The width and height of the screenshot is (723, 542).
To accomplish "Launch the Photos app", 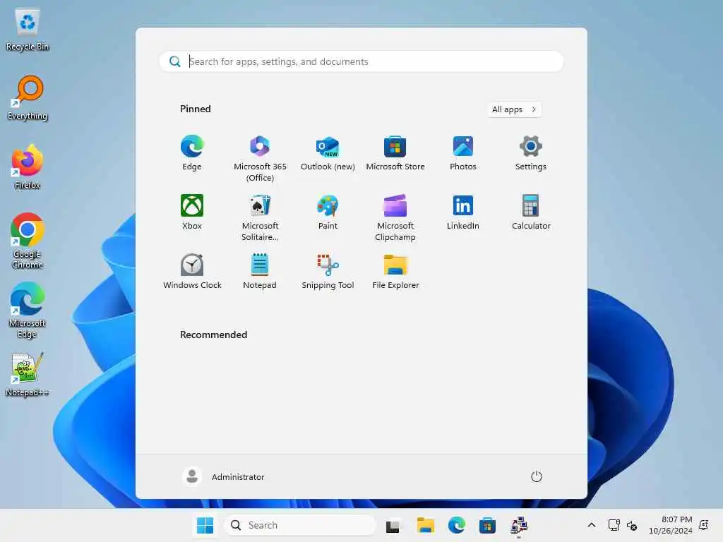I will click(x=463, y=153).
